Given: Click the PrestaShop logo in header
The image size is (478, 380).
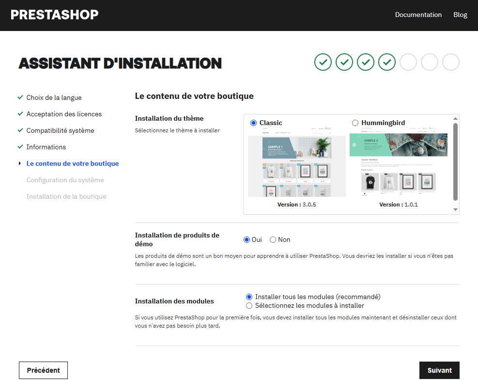Looking at the screenshot, I should tap(54, 15).
